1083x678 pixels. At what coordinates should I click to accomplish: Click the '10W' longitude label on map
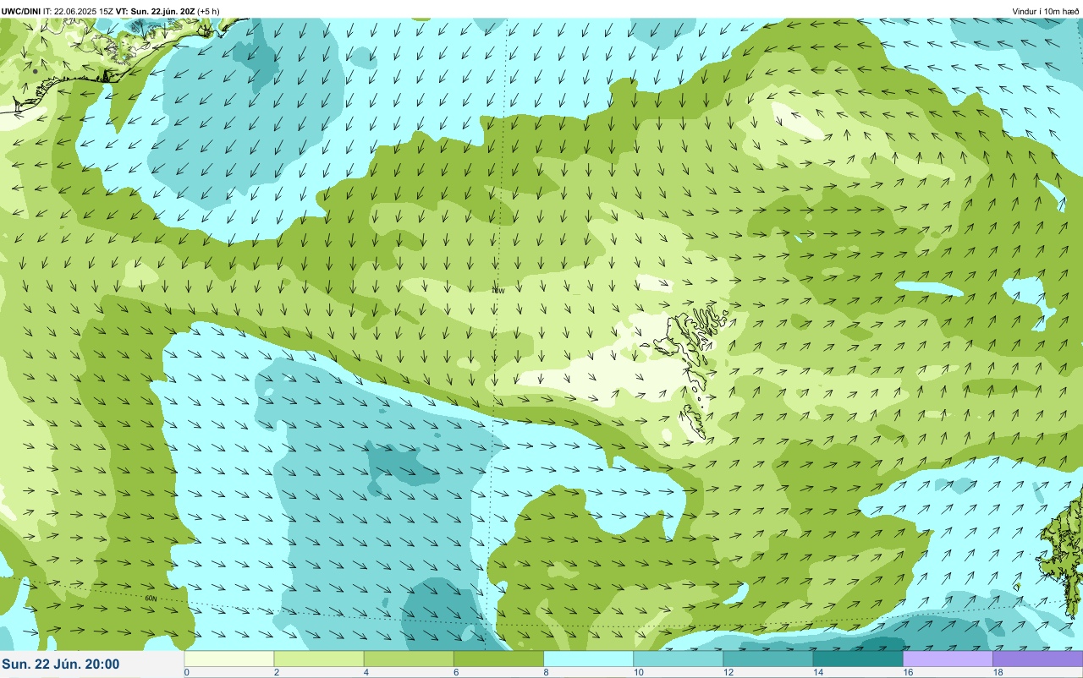(x=498, y=290)
